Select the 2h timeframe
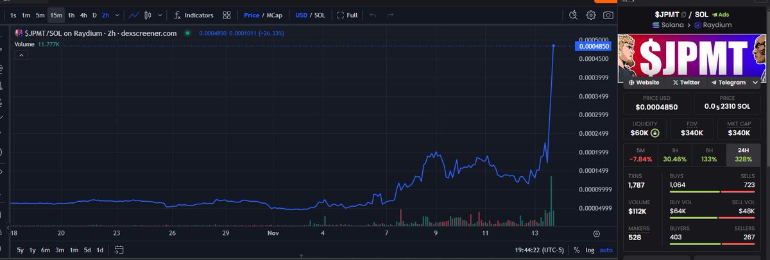 point(105,15)
